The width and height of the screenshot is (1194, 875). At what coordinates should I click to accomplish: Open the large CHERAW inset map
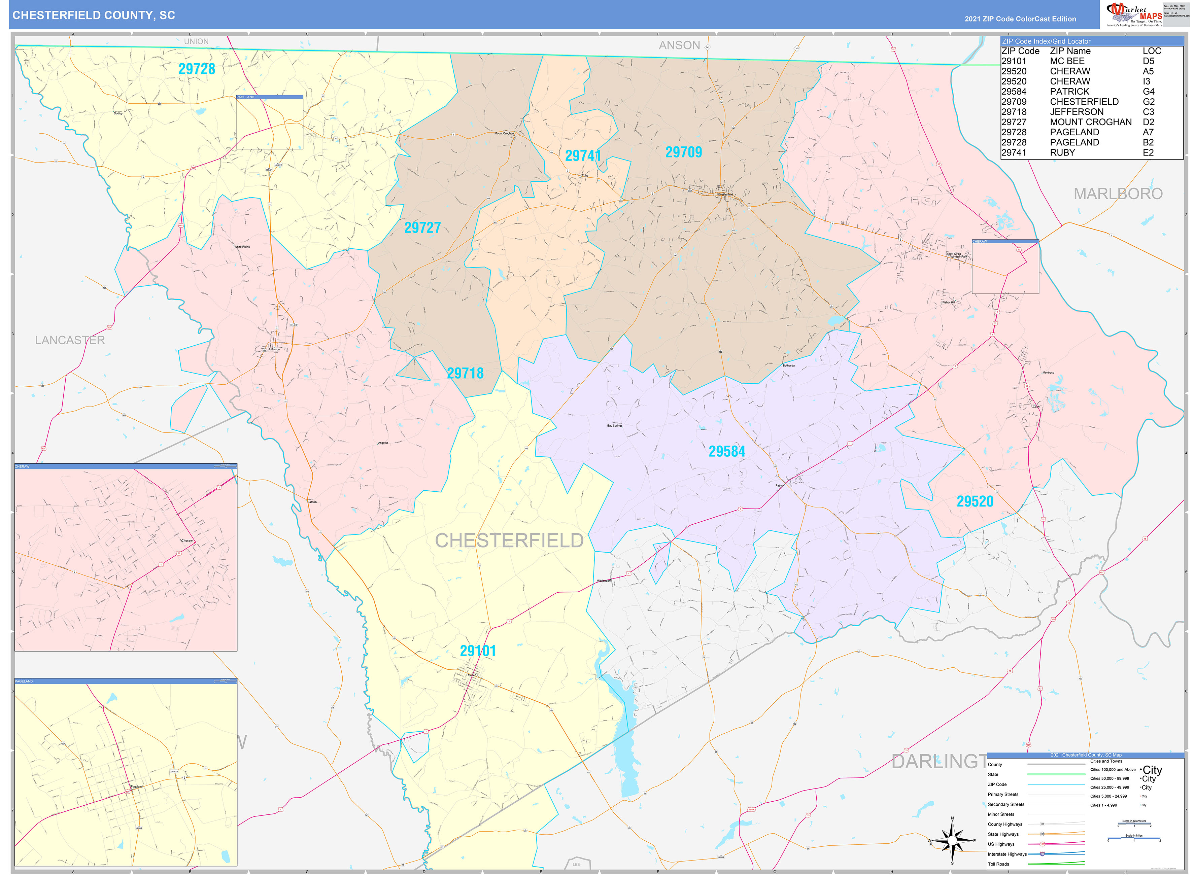tap(126, 557)
